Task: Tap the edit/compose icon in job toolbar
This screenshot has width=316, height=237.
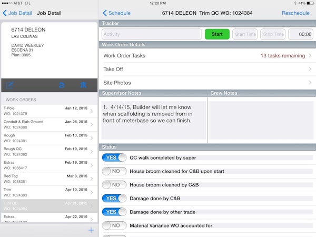Action: [x=9, y=85]
